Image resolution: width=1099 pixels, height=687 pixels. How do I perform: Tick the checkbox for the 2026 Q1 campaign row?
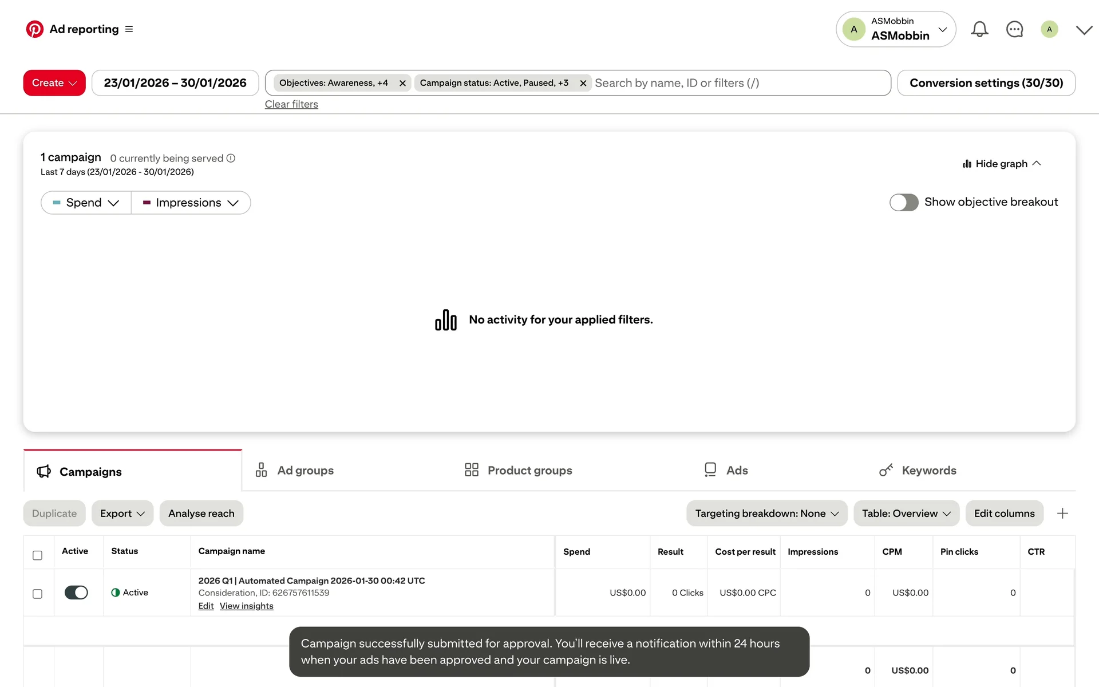(37, 594)
